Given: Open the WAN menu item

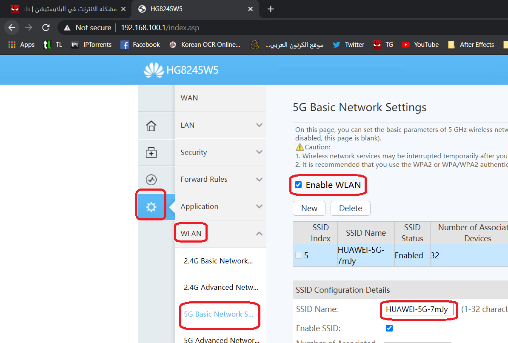Looking at the screenshot, I should tap(220, 98).
